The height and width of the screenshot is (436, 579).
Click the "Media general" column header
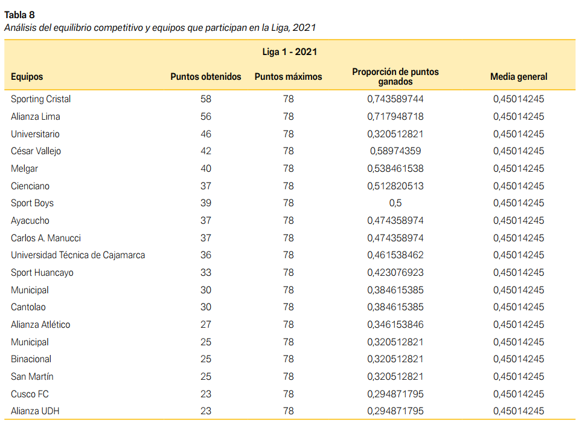click(x=519, y=77)
